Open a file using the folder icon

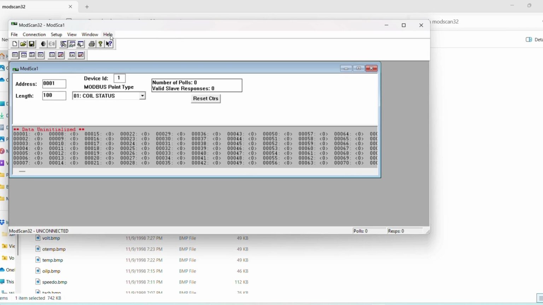tap(23, 44)
